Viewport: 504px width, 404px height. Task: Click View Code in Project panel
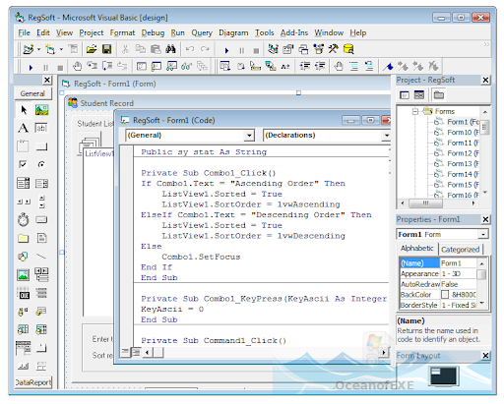tap(405, 95)
